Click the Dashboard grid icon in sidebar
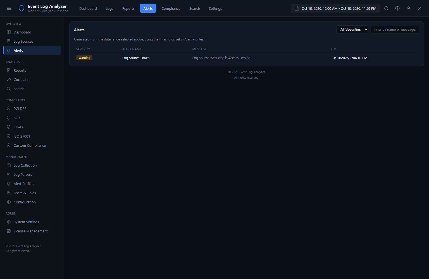Image resolution: width=429 pixels, height=279 pixels. tap(9, 32)
